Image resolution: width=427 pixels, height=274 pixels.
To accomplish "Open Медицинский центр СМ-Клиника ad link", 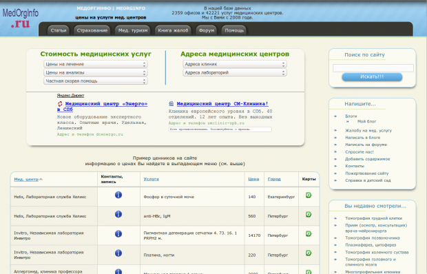I will pos(222,104).
